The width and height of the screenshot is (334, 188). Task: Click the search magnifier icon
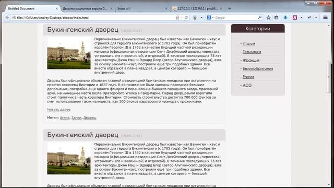[260, 17]
